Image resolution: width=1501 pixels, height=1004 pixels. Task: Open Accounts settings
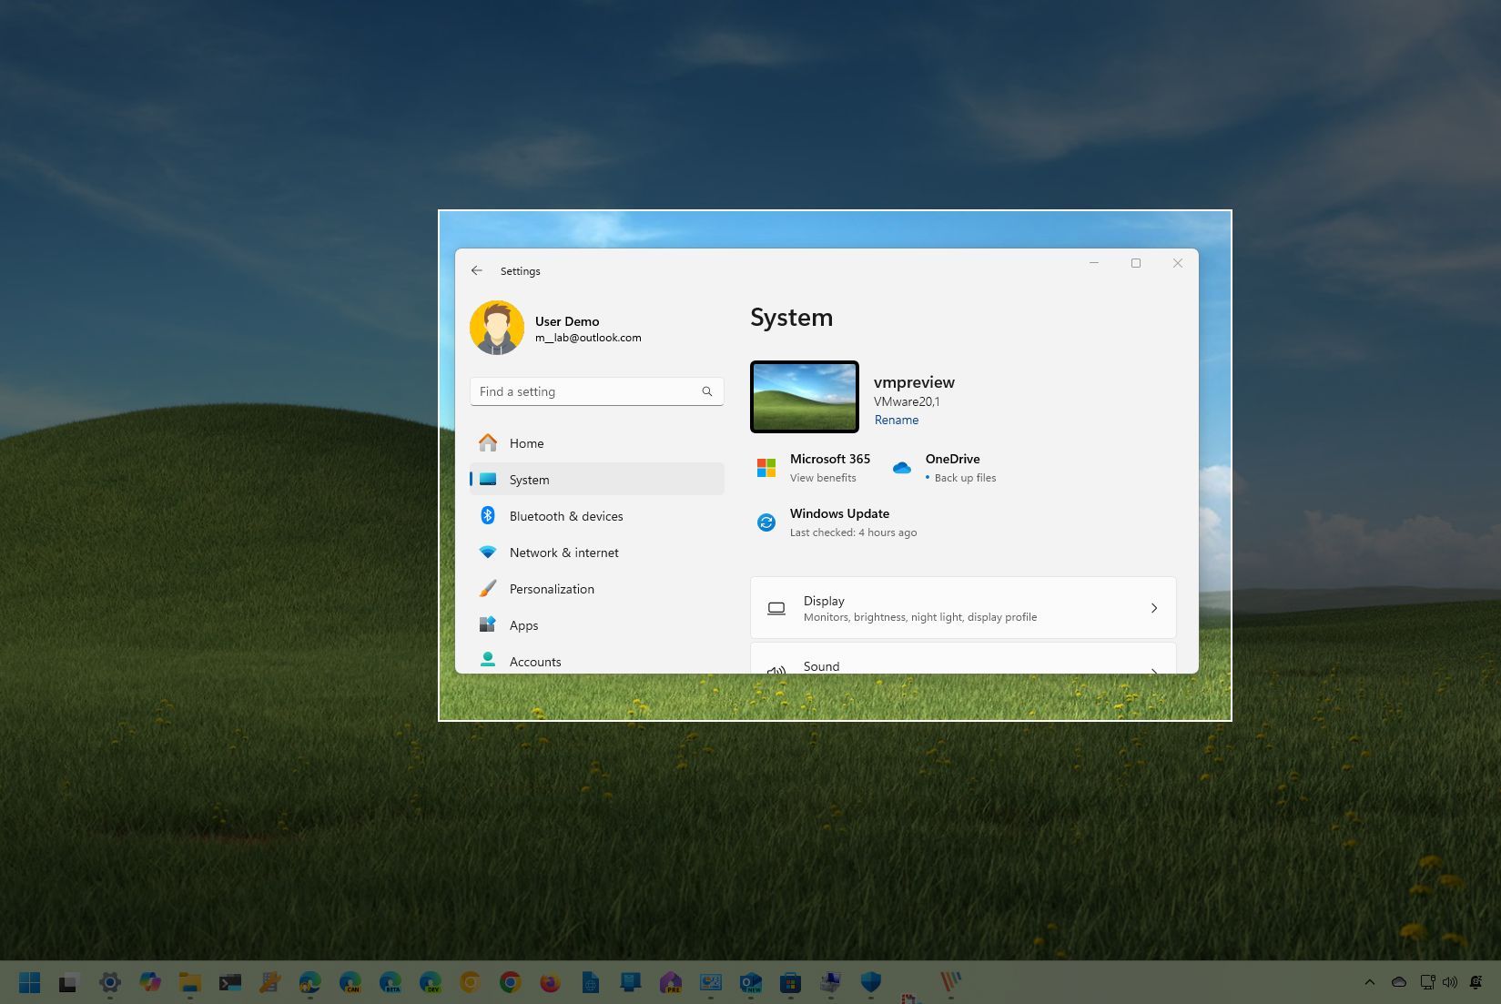coord(534,662)
